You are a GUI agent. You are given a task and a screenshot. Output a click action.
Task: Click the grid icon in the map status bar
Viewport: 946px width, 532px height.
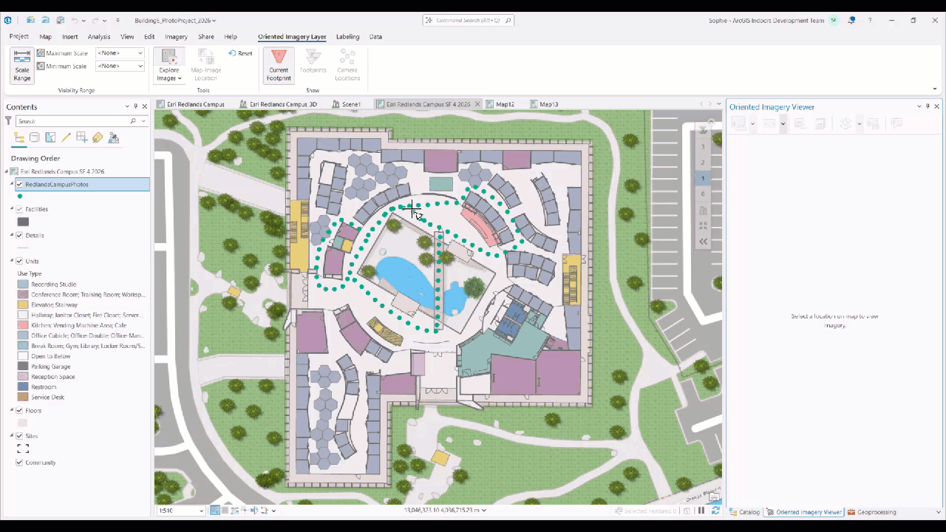[225, 511]
